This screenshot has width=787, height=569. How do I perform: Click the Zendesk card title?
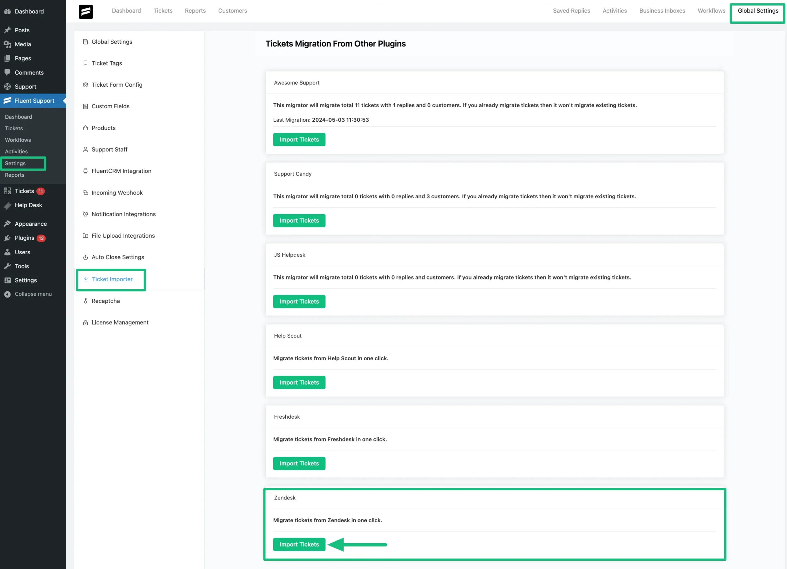pyautogui.click(x=285, y=497)
